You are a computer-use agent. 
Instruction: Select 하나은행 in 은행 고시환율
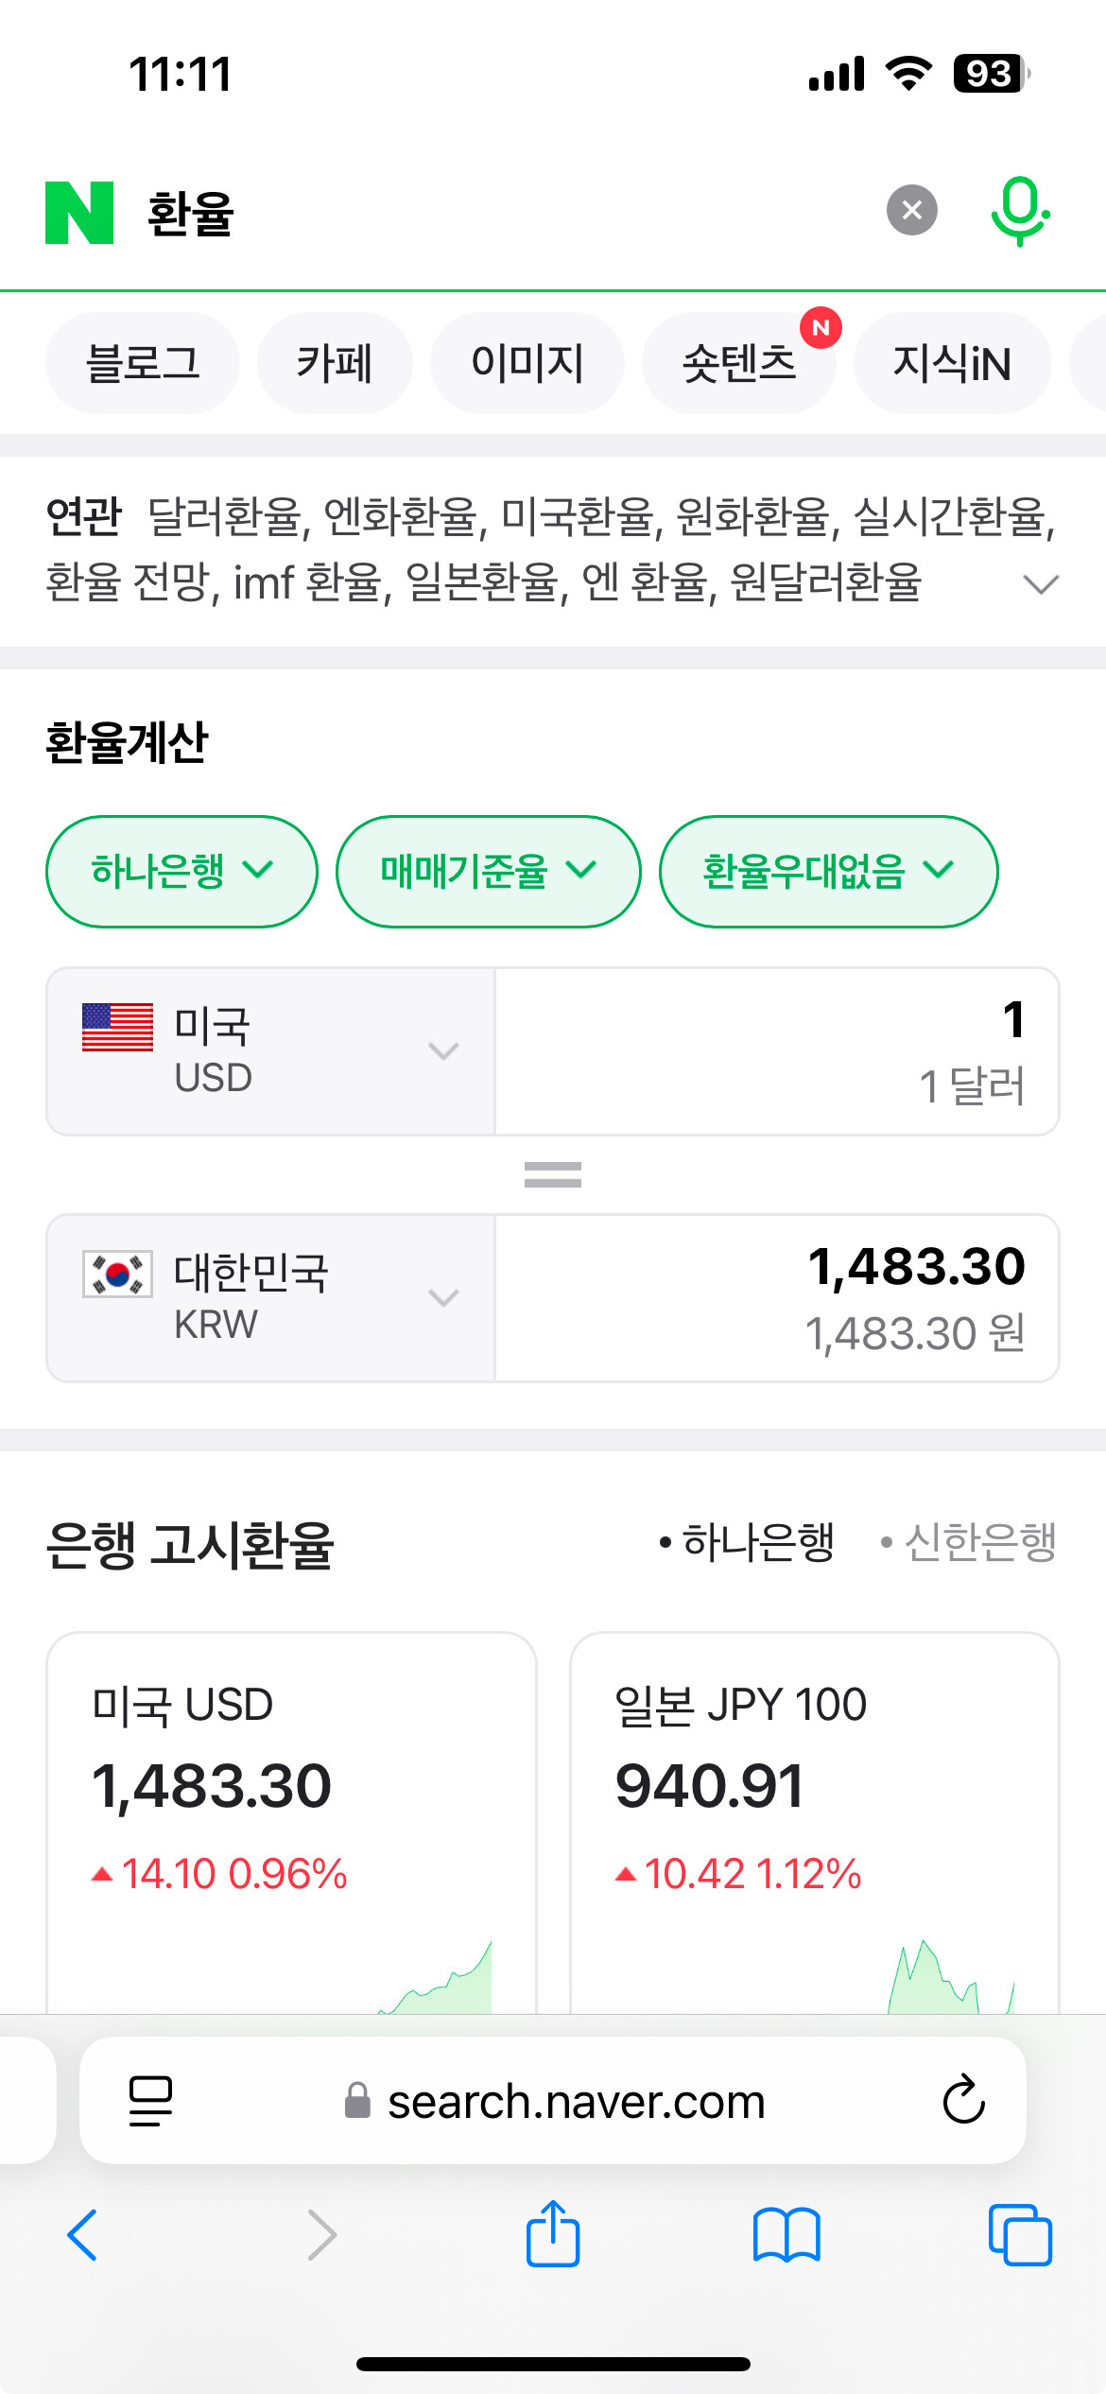pos(747,1542)
